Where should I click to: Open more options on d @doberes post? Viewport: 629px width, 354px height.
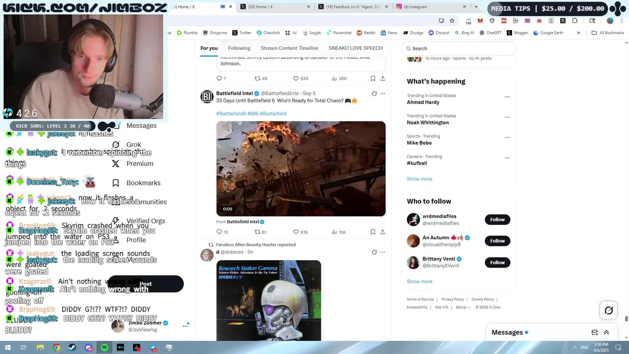(383, 252)
